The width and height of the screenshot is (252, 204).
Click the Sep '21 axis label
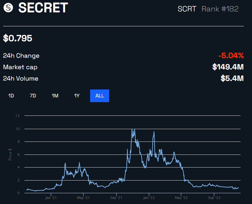pyautogui.click(x=116, y=198)
